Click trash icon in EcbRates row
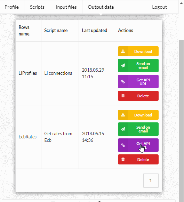184x202 pixels. [x=123, y=159]
